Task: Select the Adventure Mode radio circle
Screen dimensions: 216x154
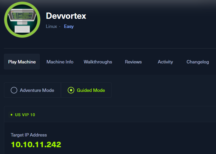Action: (x=14, y=90)
